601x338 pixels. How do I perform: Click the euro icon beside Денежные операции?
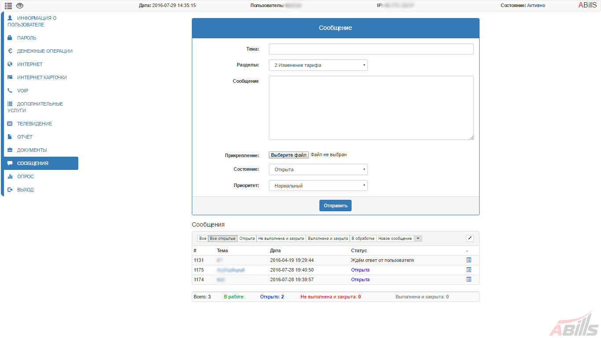(10, 51)
